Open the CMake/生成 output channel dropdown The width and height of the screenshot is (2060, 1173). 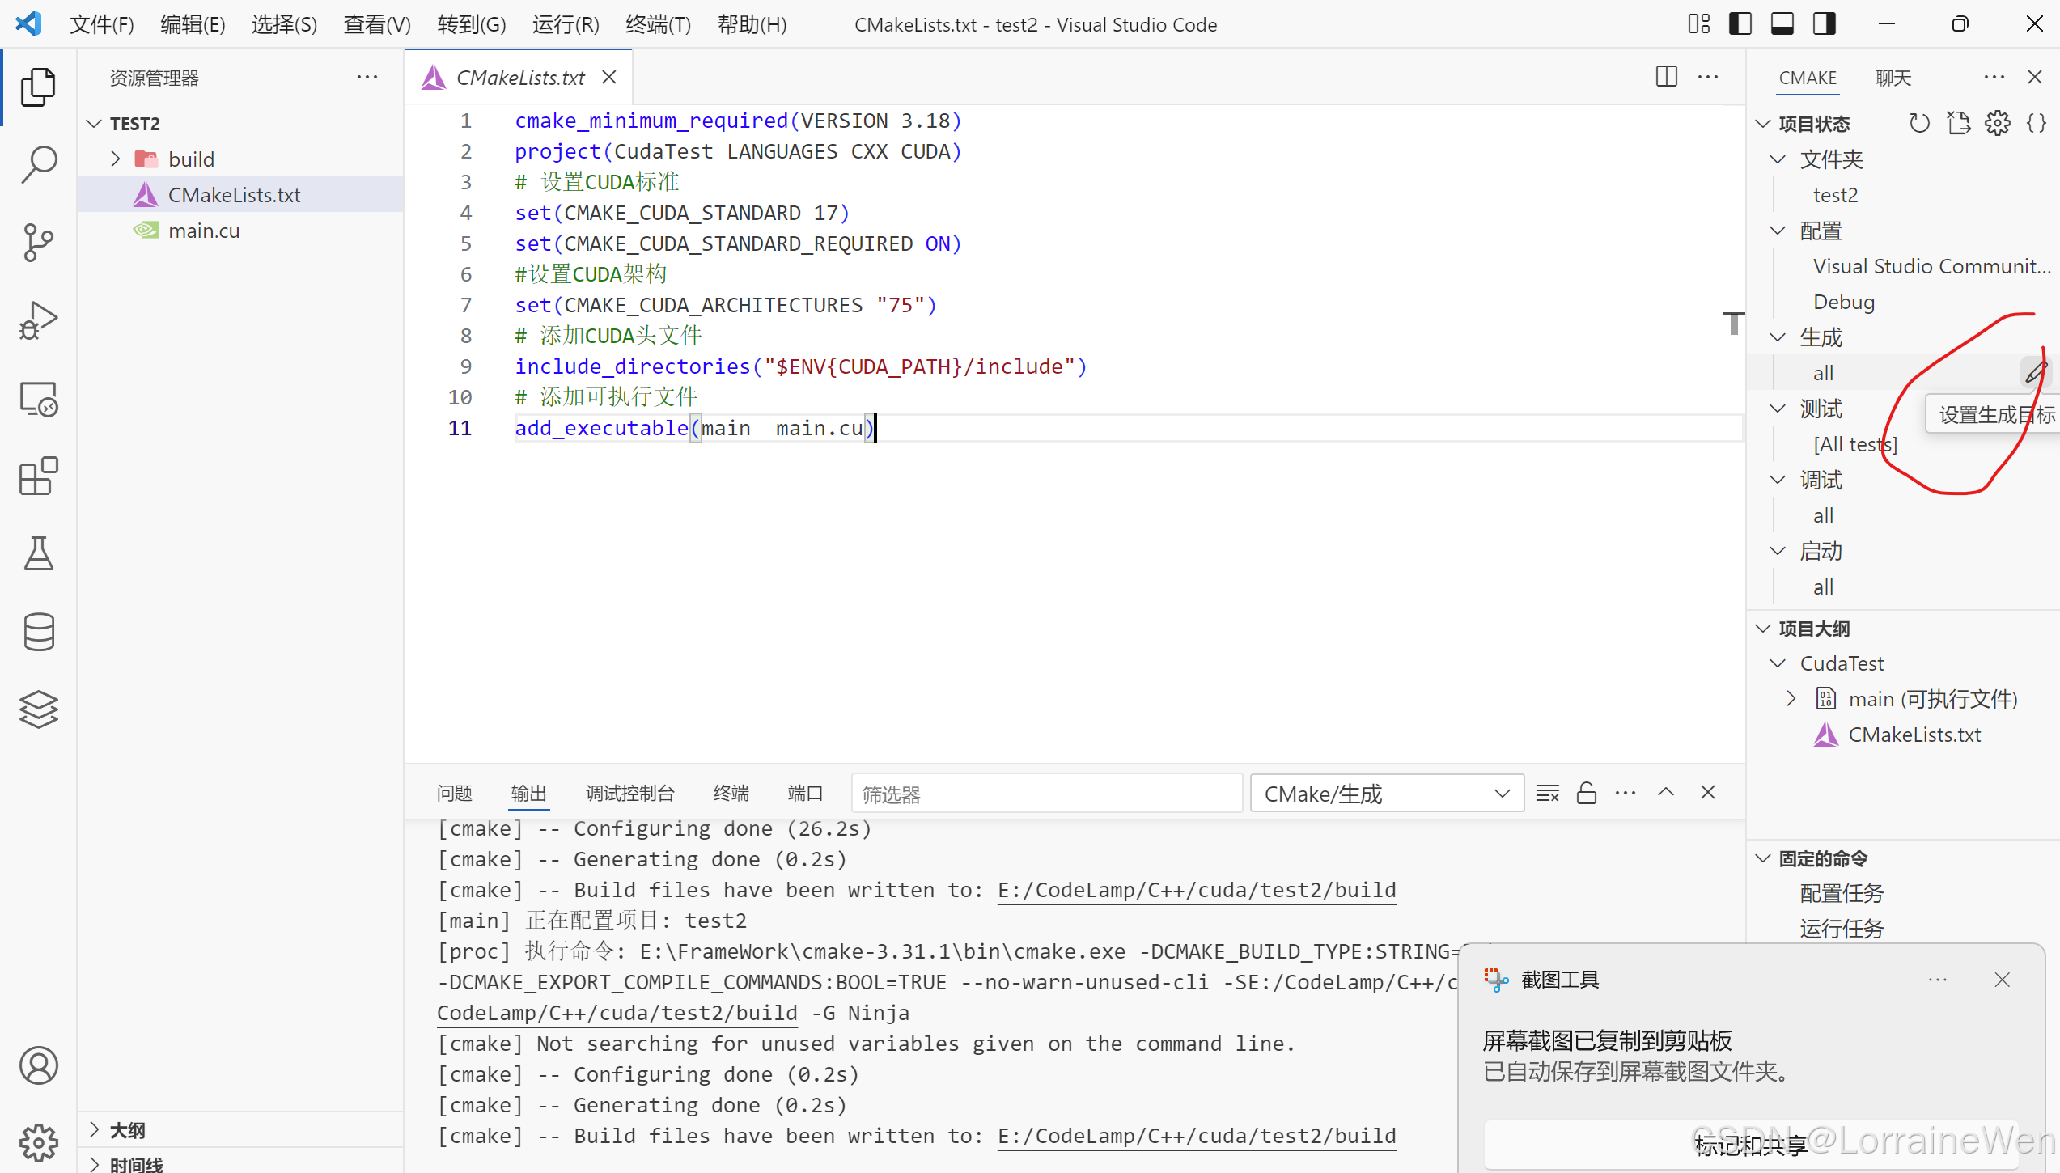click(1387, 794)
